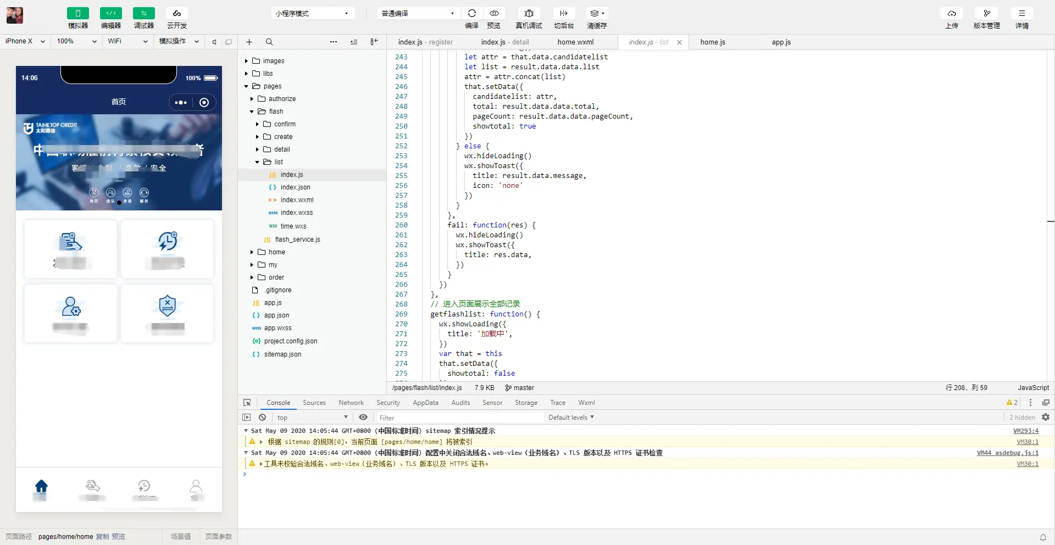Click the 切后台 background switch icon

pos(564,13)
